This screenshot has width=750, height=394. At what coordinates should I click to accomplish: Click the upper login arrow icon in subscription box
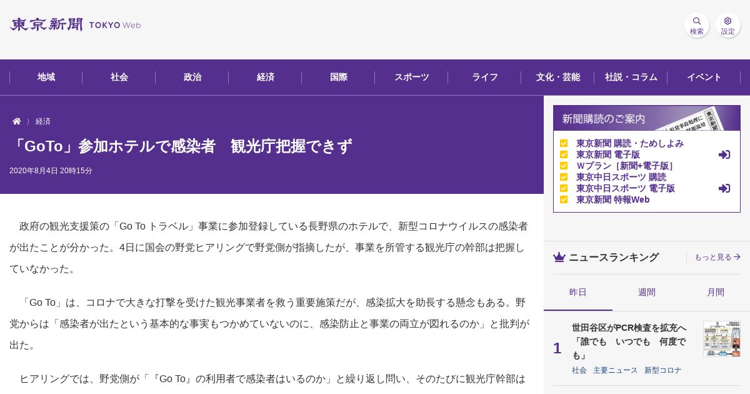(724, 154)
